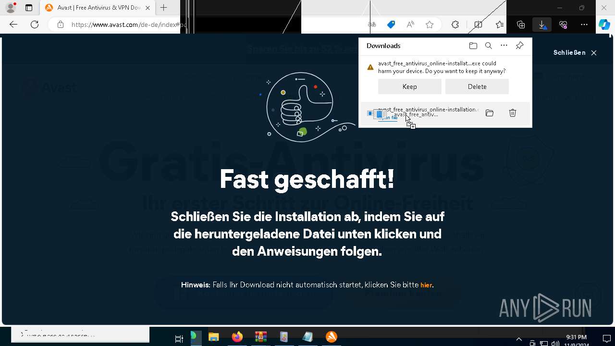
Task: Open Edge Settings and more menu
Action: [584, 25]
